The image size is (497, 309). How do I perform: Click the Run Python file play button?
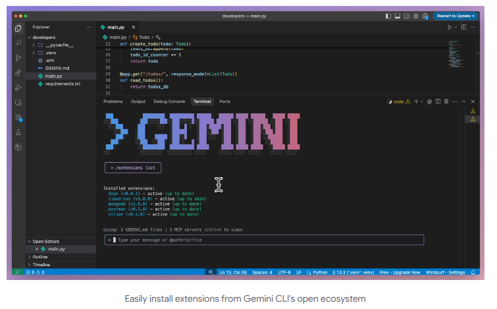450,27
